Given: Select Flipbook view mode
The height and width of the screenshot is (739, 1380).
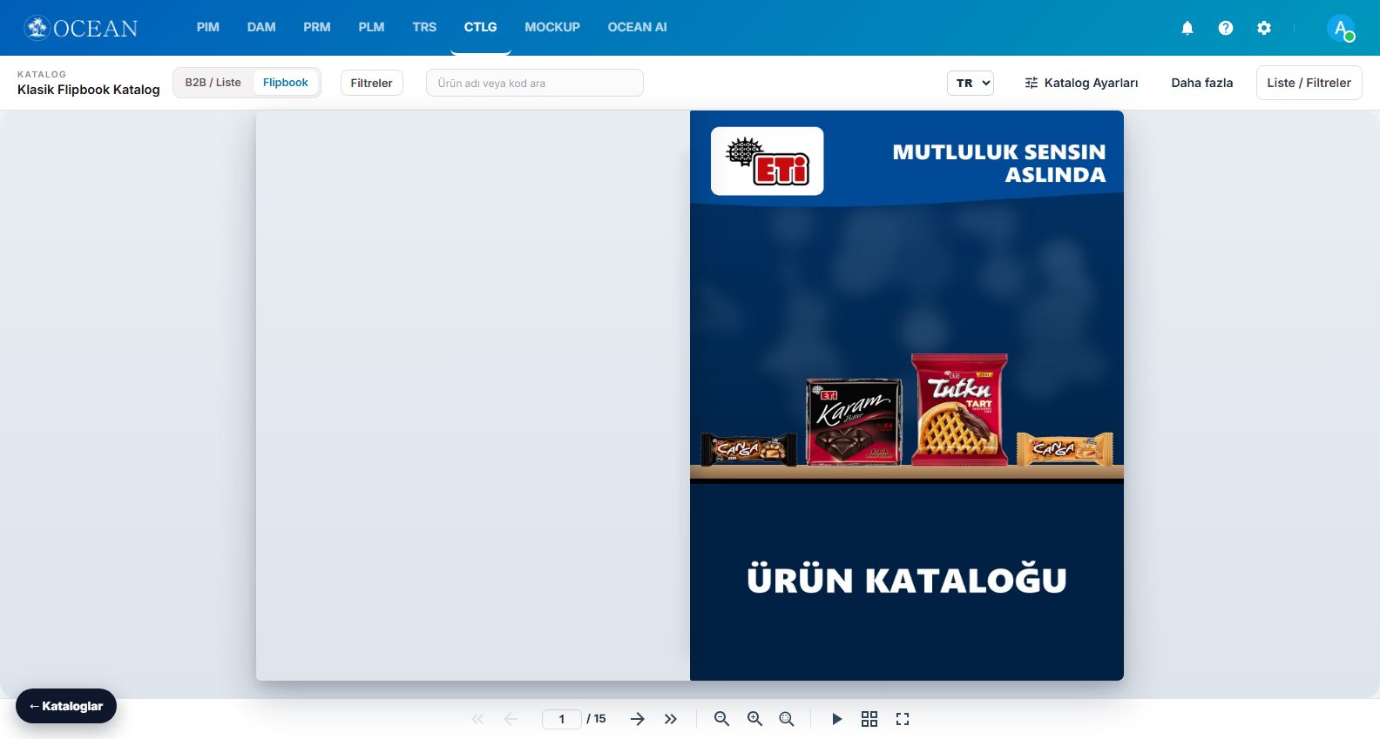Looking at the screenshot, I should 286,83.
